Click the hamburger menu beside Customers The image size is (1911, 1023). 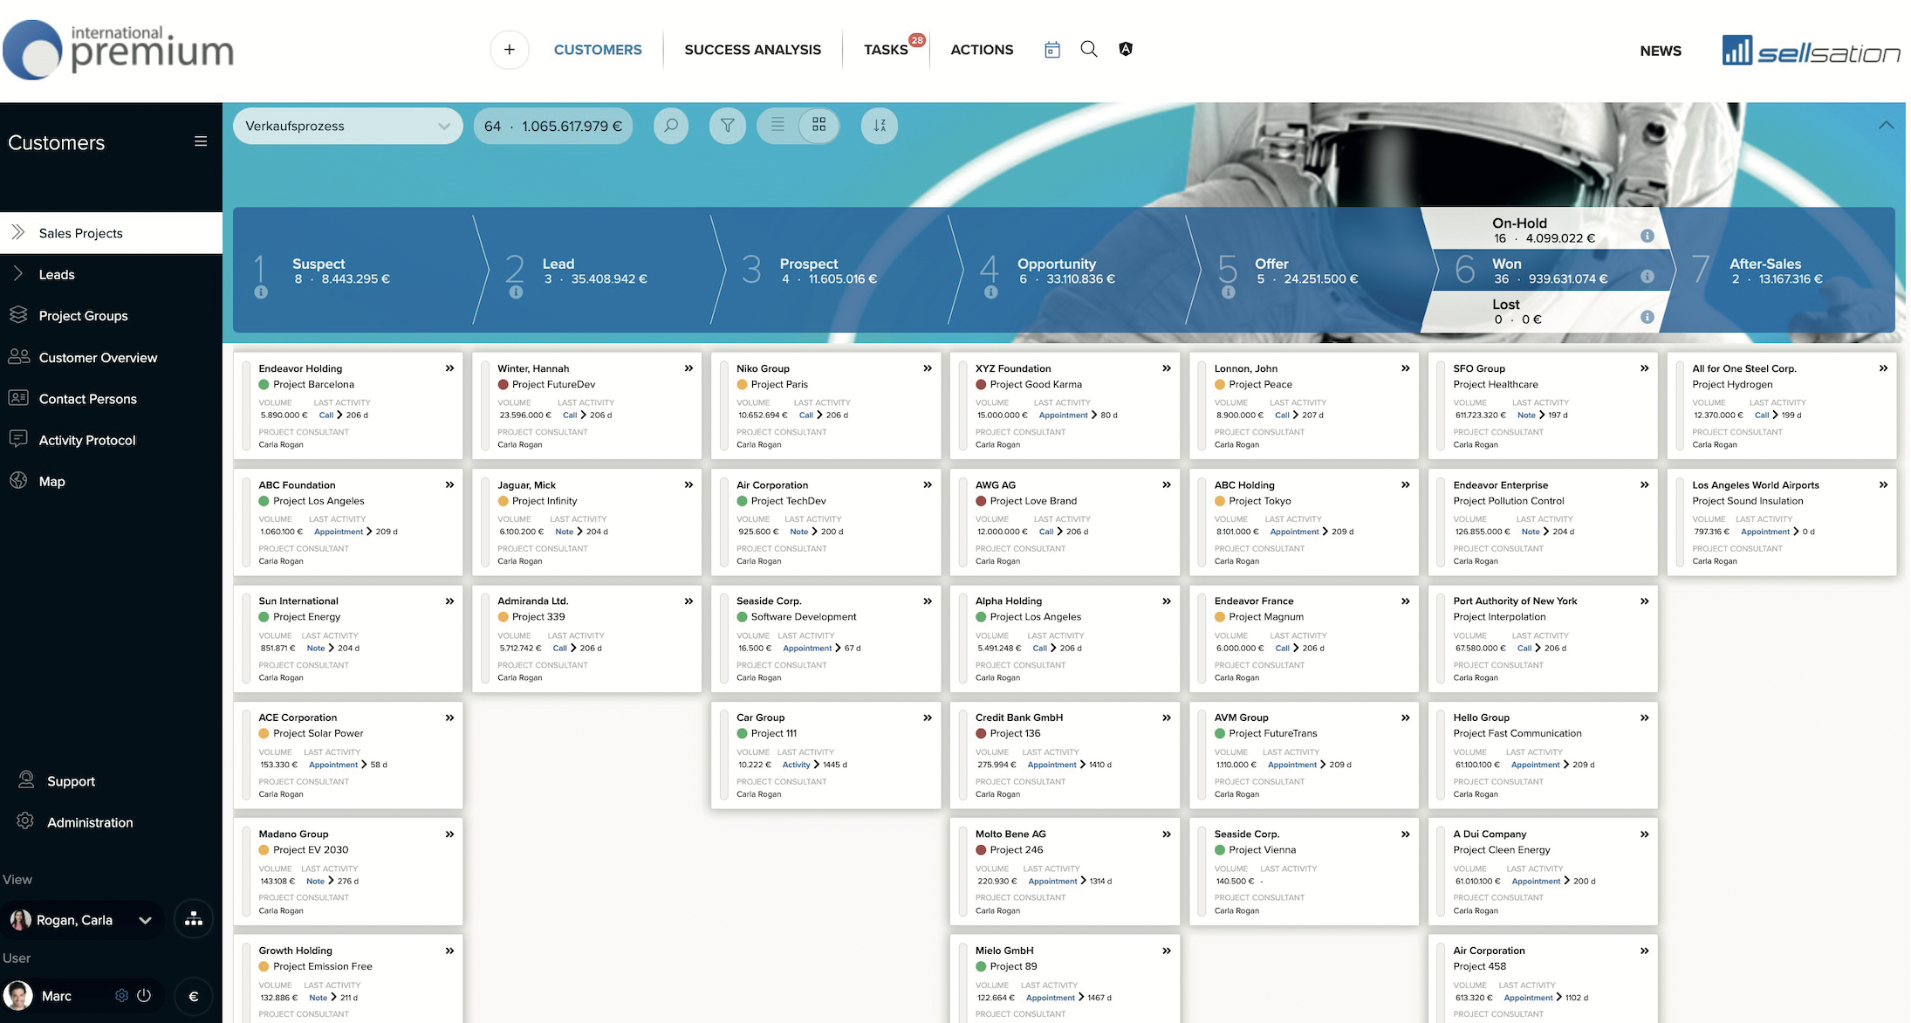(x=201, y=141)
